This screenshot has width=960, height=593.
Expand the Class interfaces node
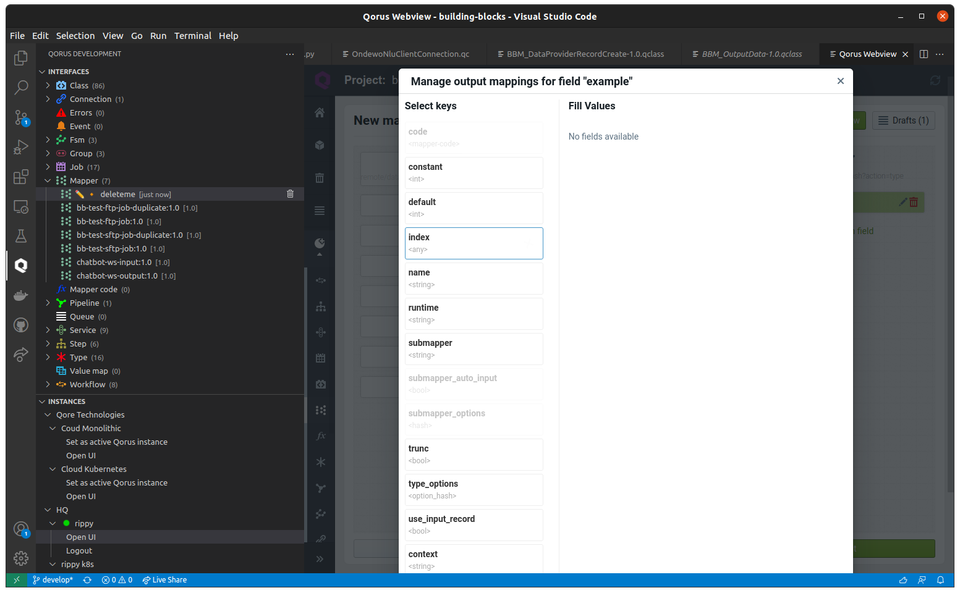point(48,85)
